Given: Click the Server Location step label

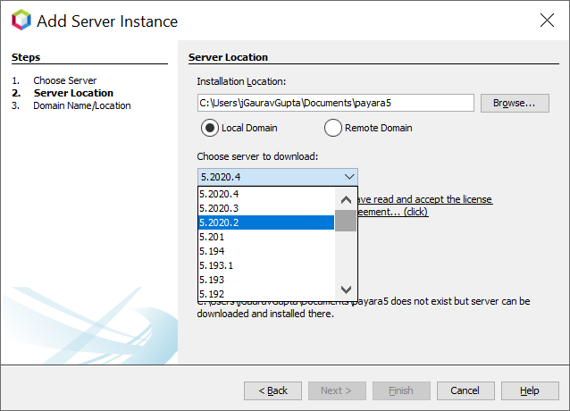Looking at the screenshot, I should tap(73, 93).
